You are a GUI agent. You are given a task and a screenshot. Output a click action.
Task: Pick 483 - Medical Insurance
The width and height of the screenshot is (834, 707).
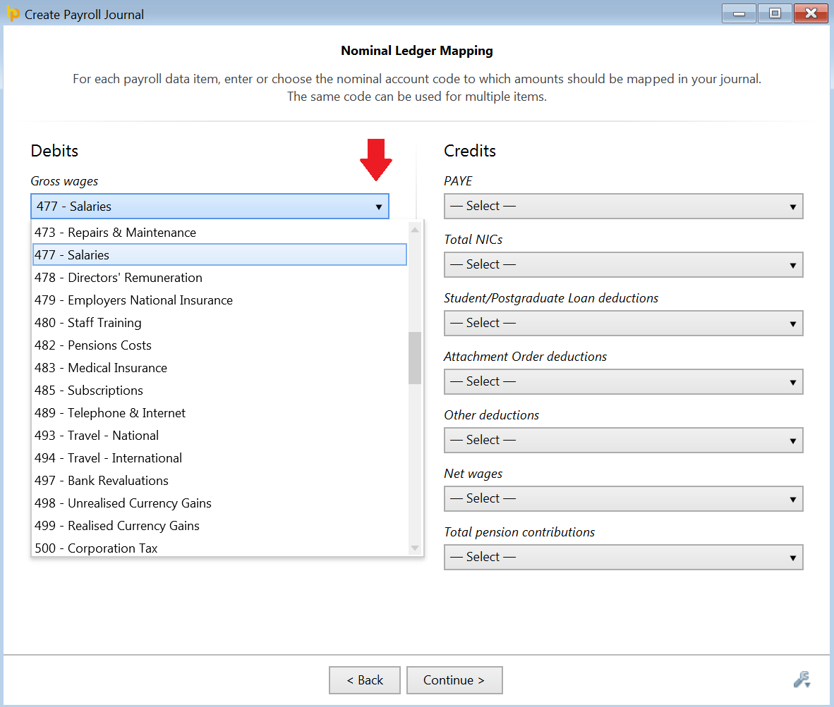(219, 367)
